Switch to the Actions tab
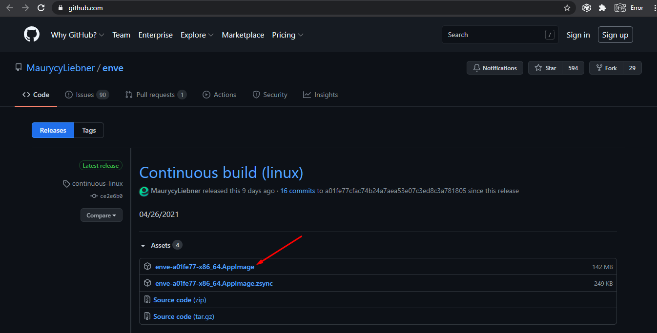This screenshot has width=657, height=333. [220, 95]
